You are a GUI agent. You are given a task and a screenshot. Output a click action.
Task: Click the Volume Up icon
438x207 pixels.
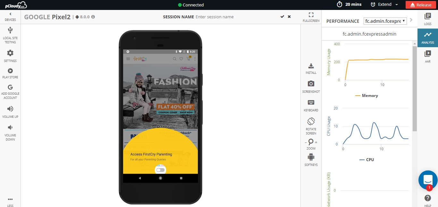(x=10, y=109)
